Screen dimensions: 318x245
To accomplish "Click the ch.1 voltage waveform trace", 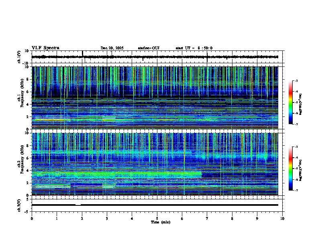I will tap(155, 57).
